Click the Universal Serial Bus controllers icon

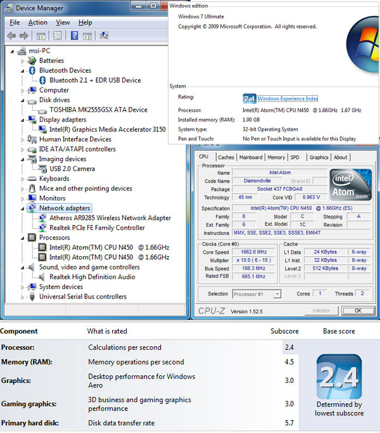coord(32,297)
